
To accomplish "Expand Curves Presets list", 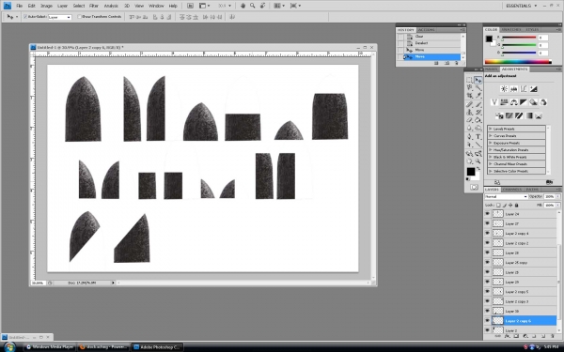I will (x=490, y=136).
